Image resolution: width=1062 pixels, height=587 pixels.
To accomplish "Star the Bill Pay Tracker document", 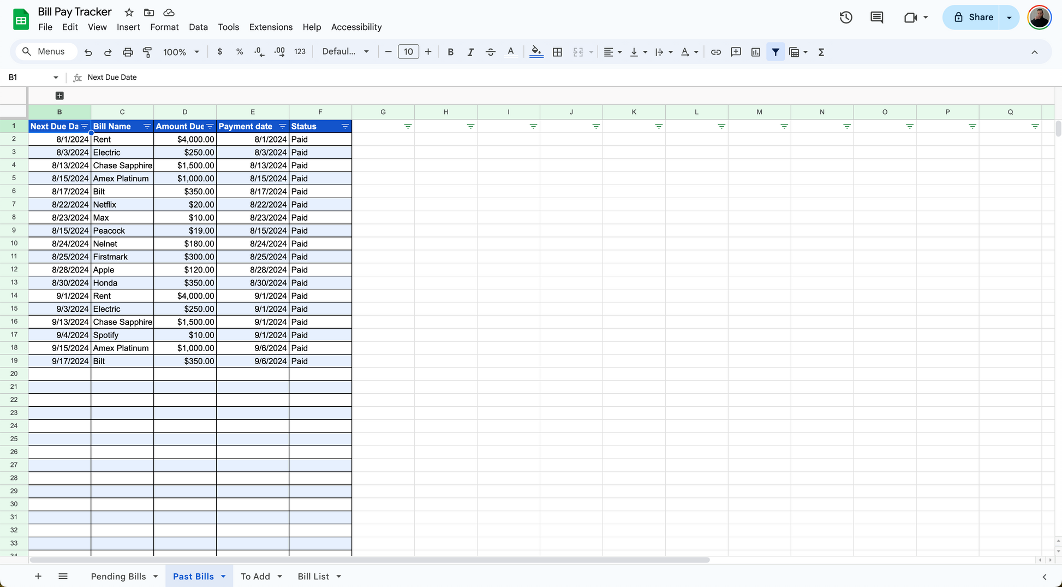I will 129,12.
